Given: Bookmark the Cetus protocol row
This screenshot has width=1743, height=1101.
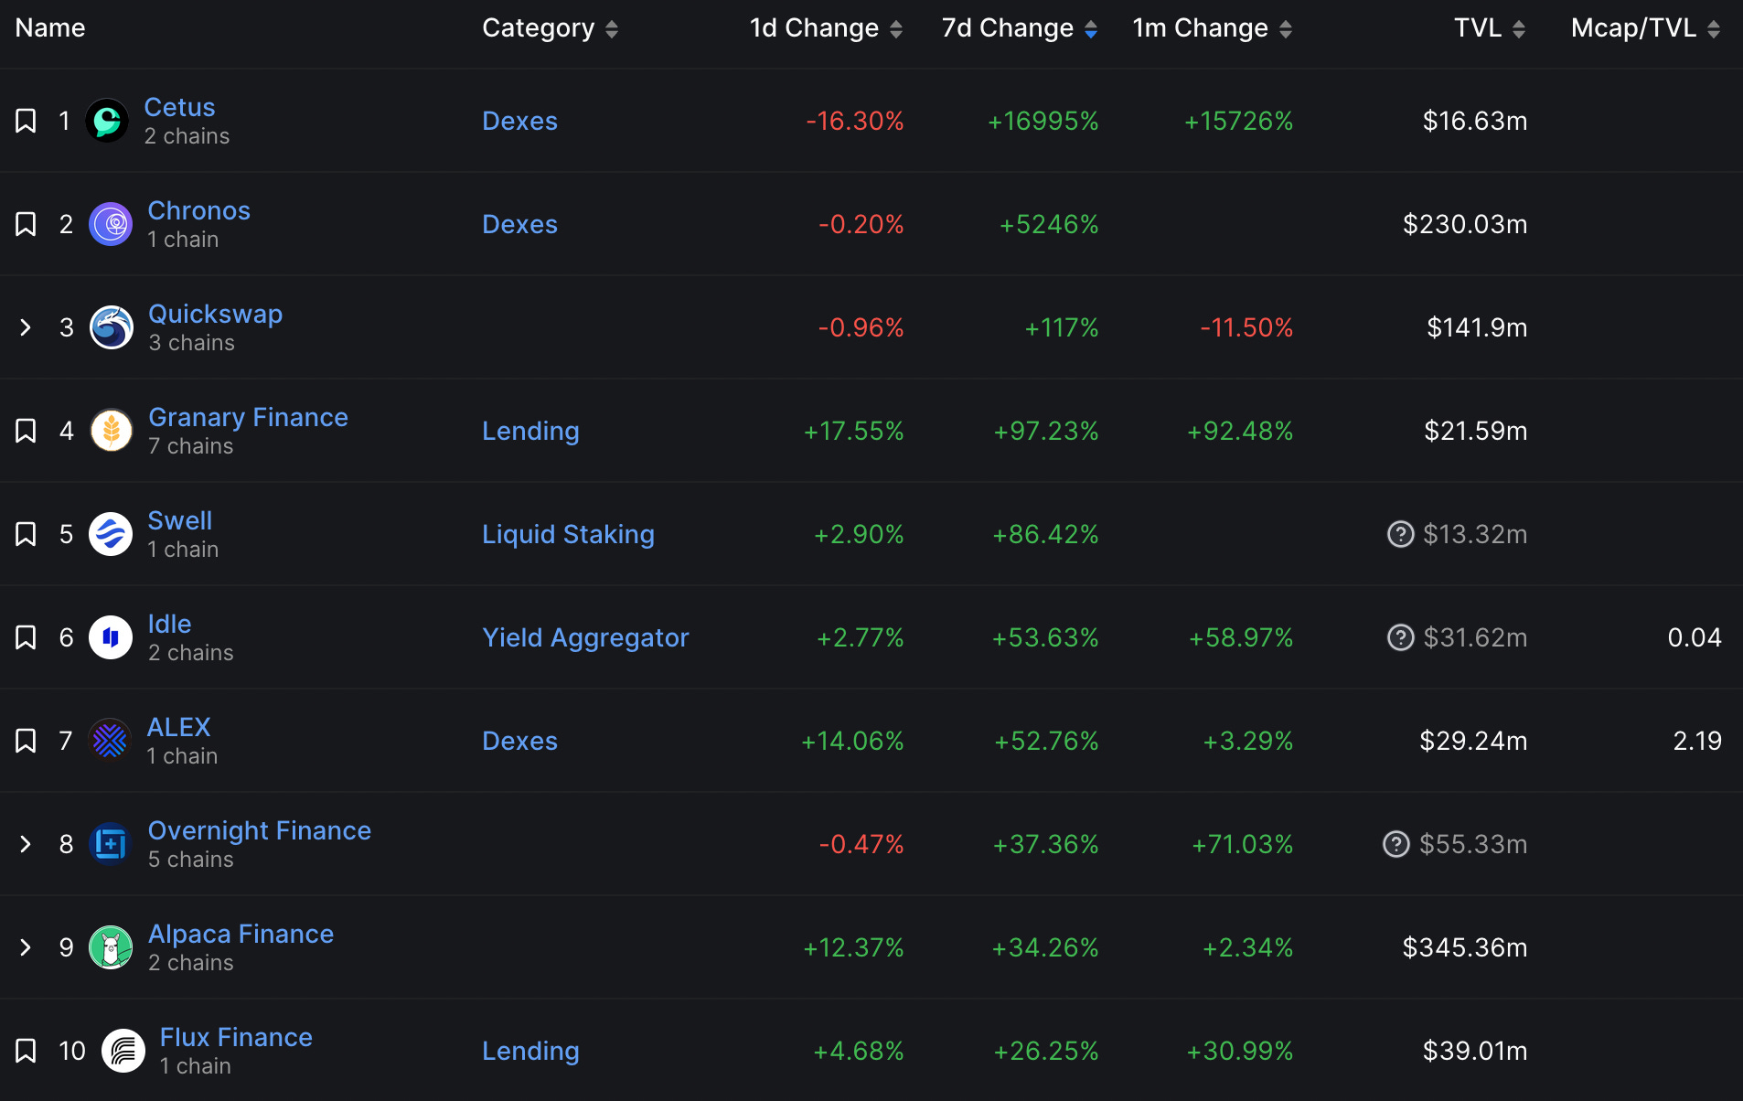Looking at the screenshot, I should coord(26,121).
